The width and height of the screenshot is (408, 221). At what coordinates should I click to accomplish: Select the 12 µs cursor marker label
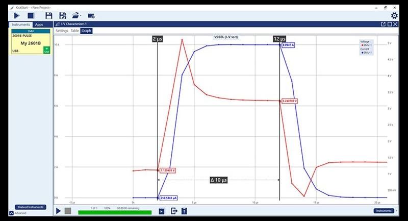coord(279,39)
